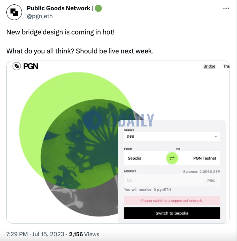Switch to the Bridge tab

click(x=209, y=66)
